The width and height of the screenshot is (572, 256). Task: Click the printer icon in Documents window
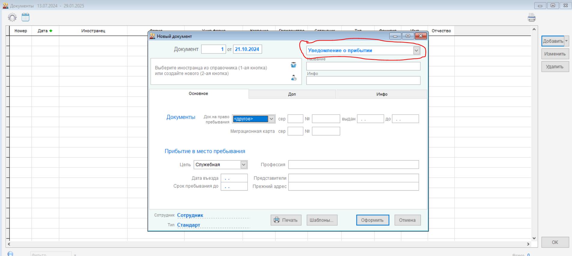pos(531,18)
